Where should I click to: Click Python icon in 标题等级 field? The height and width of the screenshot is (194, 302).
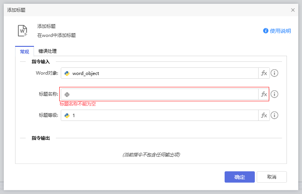pos(67,115)
